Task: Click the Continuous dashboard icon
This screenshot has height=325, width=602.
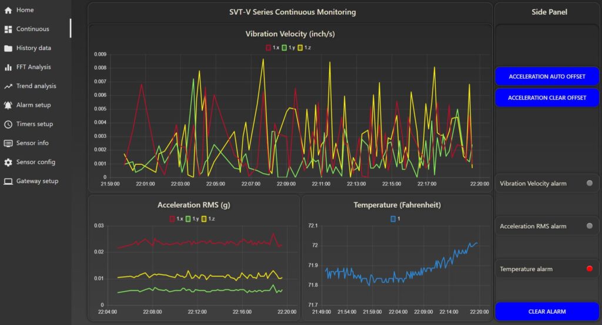Action: [8, 29]
